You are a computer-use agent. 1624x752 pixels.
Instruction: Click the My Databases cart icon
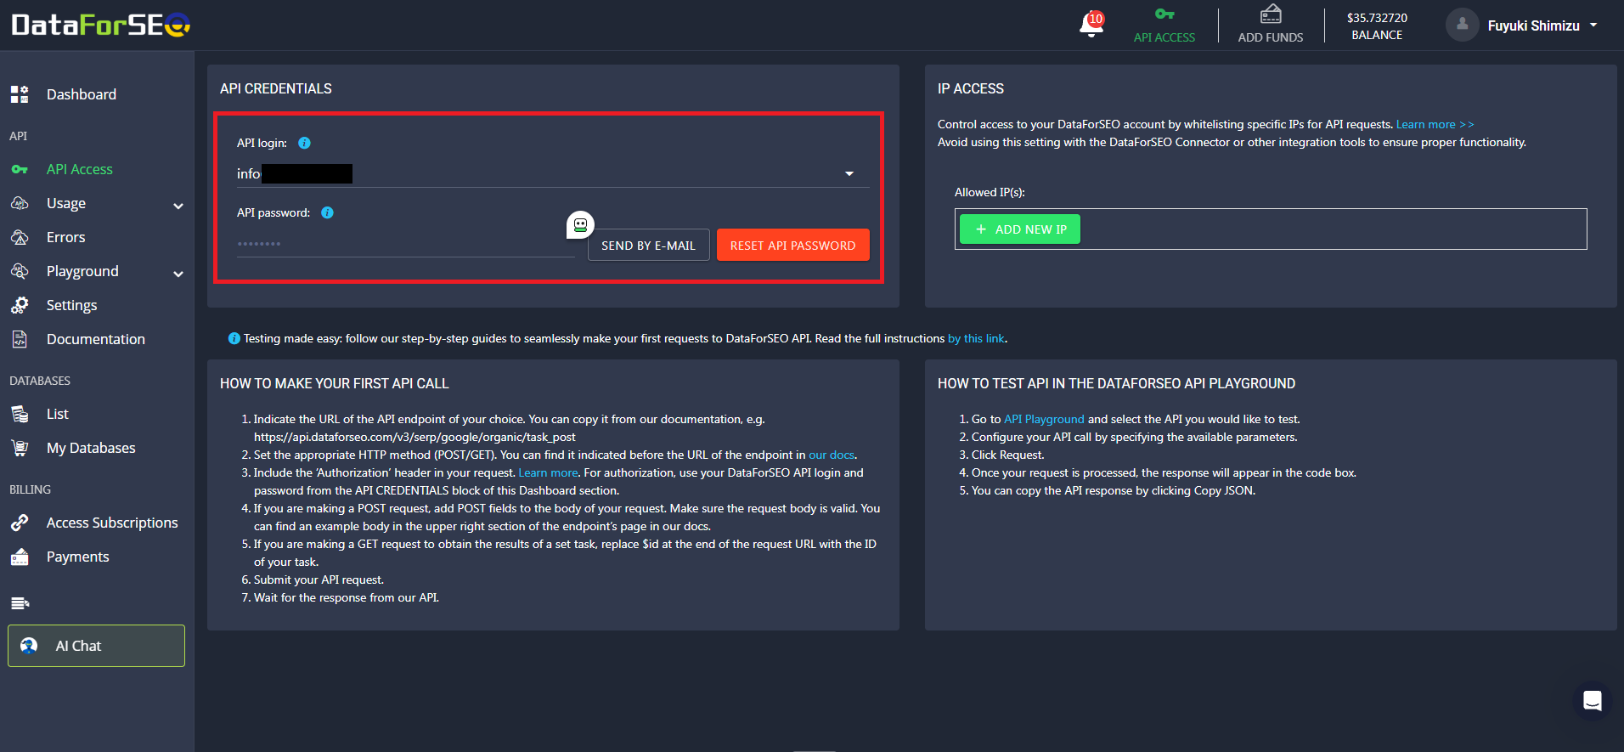20,448
